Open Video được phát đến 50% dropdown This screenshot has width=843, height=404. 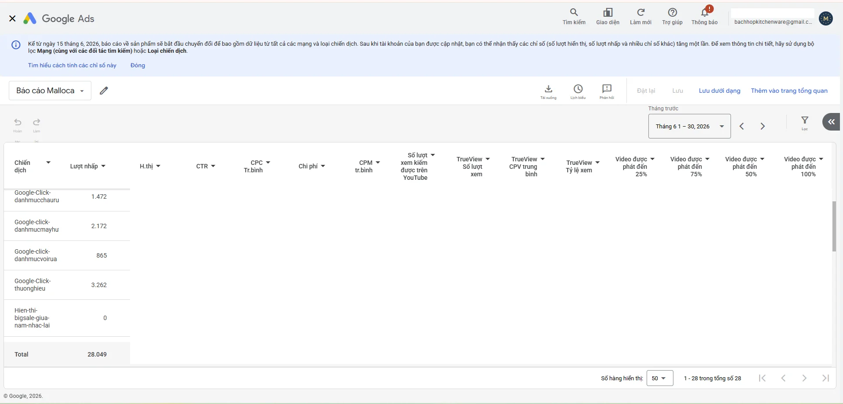(762, 159)
